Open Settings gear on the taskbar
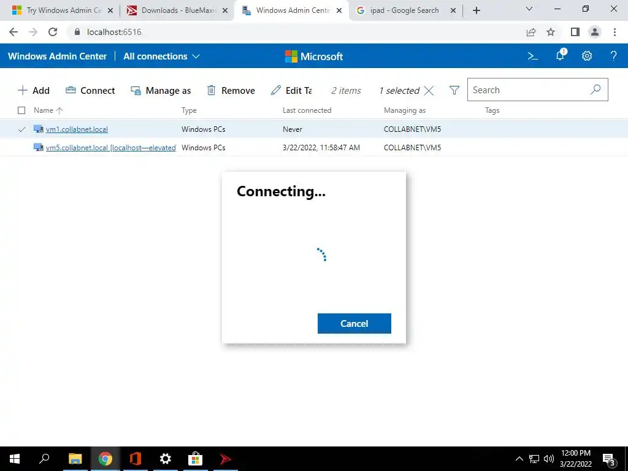Screen dimensions: 628x471 click(165, 459)
